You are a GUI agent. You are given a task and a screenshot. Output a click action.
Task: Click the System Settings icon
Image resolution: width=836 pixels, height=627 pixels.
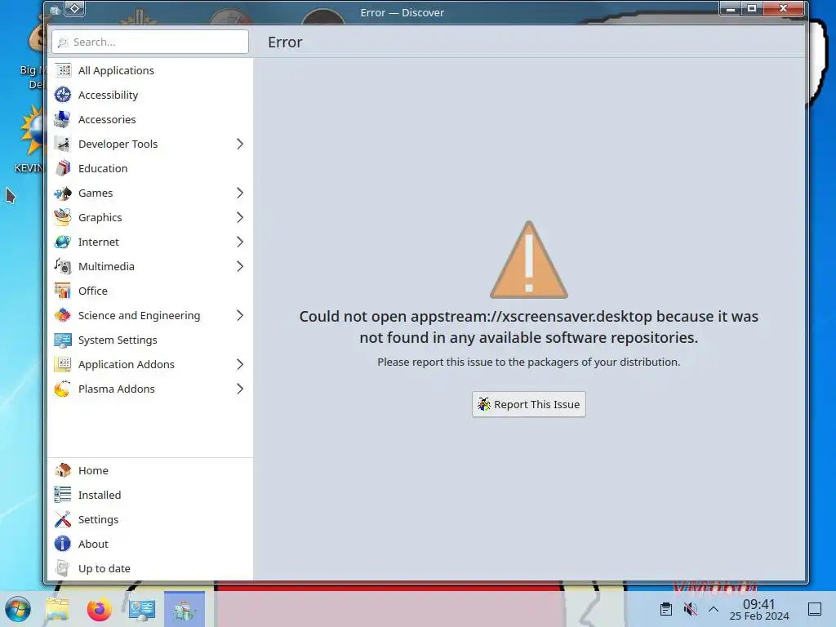62,340
